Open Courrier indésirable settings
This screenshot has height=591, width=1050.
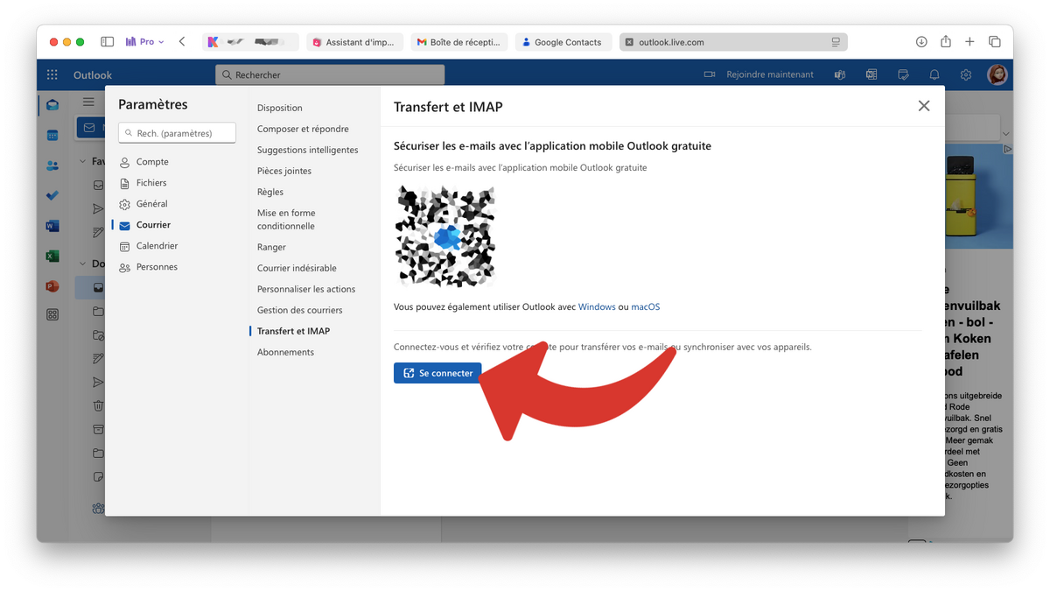(x=297, y=268)
